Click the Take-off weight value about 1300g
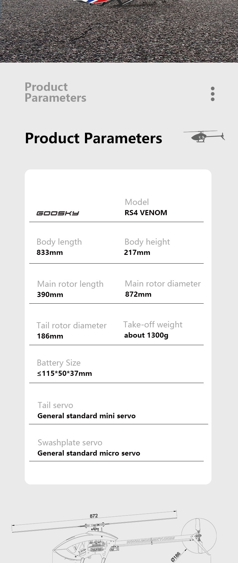 146,335
